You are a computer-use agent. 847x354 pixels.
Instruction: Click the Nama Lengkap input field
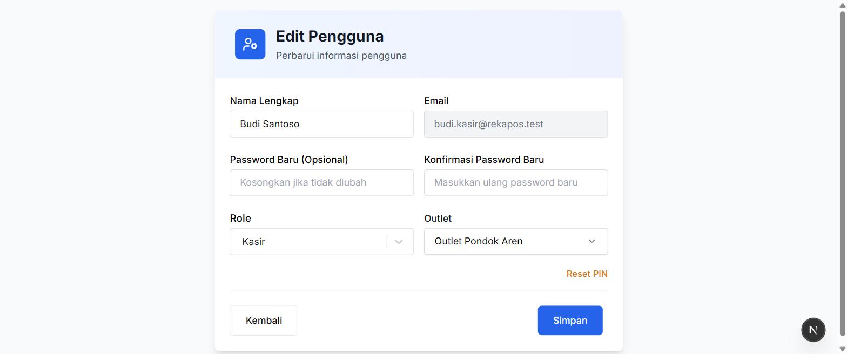click(x=321, y=124)
